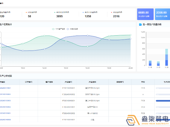This screenshot has height=127, width=170.
Task: Select the stat value 3895
Action: pyautogui.click(x=59, y=16)
